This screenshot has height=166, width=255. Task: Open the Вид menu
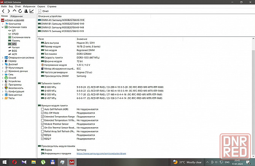11,6
